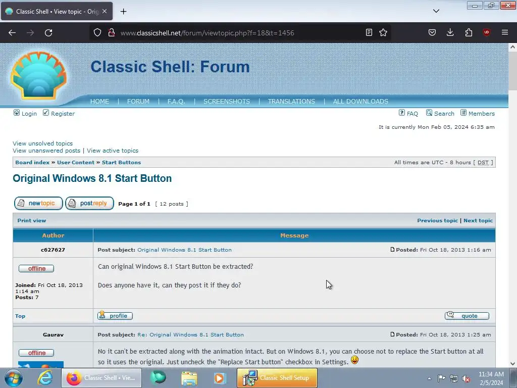Click the address bar URL field
517x388 pixels.
241,33
